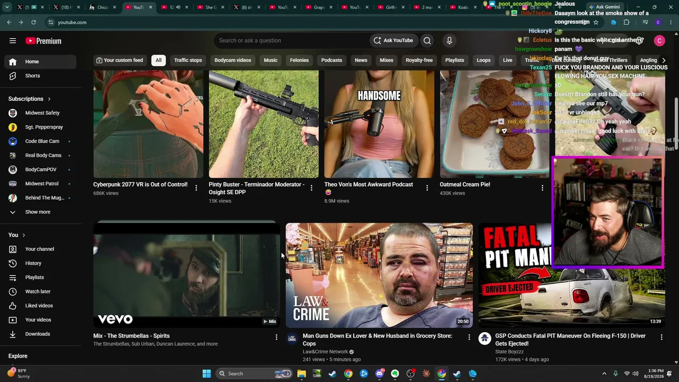
Task: Expand the You section header
Action: [17, 235]
